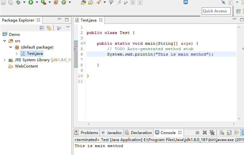
Task: Select the WebContent folder
Action: pyautogui.click(x=26, y=66)
